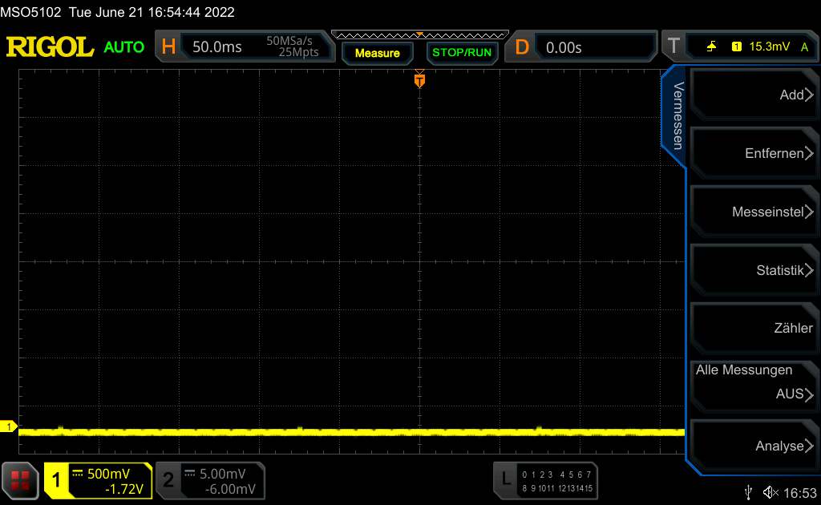Collapse the Vermessen side tab
Screen dimensions: 821x505
click(x=676, y=116)
